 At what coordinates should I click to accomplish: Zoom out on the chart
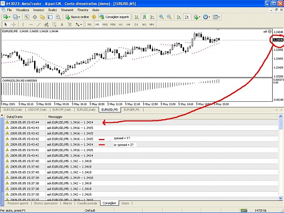coord(169,17)
